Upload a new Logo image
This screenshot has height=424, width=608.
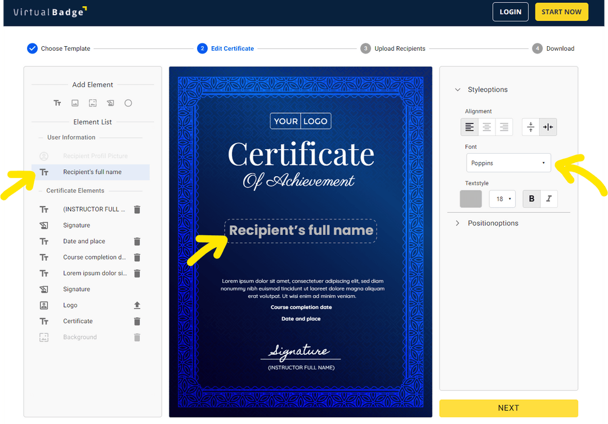137,305
